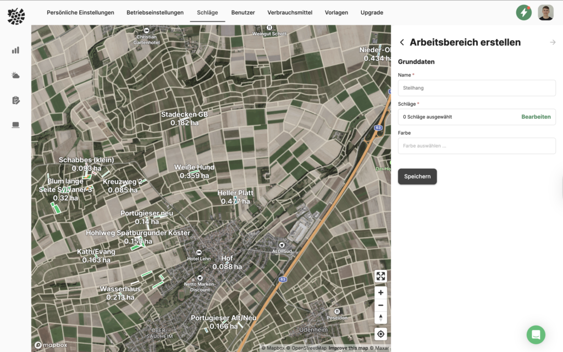Go back from Arbeitsbereich erstellen panel
This screenshot has width=563, height=352.
point(402,42)
